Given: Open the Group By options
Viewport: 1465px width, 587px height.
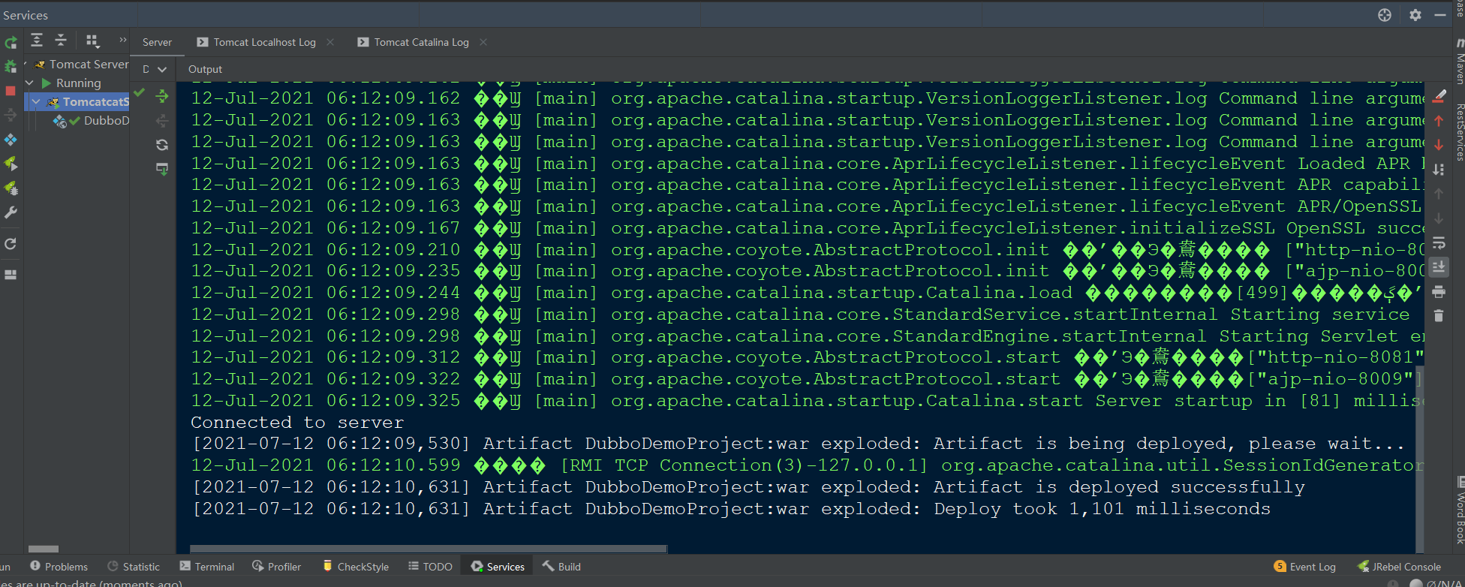Looking at the screenshot, I should pyautogui.click(x=92, y=41).
